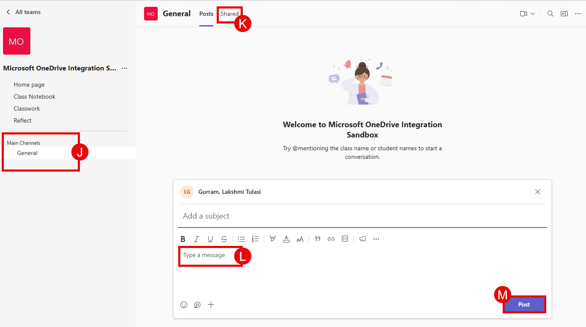Toggle bold formatting
Image resolution: width=586 pixels, height=327 pixels.
pos(183,239)
